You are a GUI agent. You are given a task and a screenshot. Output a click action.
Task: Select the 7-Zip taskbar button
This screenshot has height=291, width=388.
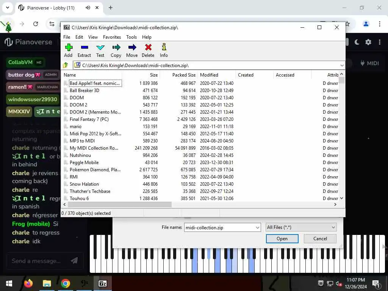(103, 283)
